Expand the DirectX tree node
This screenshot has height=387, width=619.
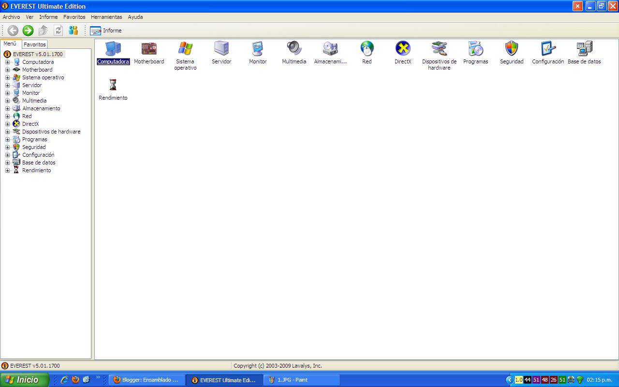pyautogui.click(x=7, y=124)
